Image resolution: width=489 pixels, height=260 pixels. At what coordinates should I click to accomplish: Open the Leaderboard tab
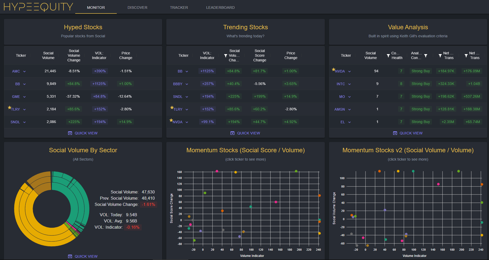220,8
